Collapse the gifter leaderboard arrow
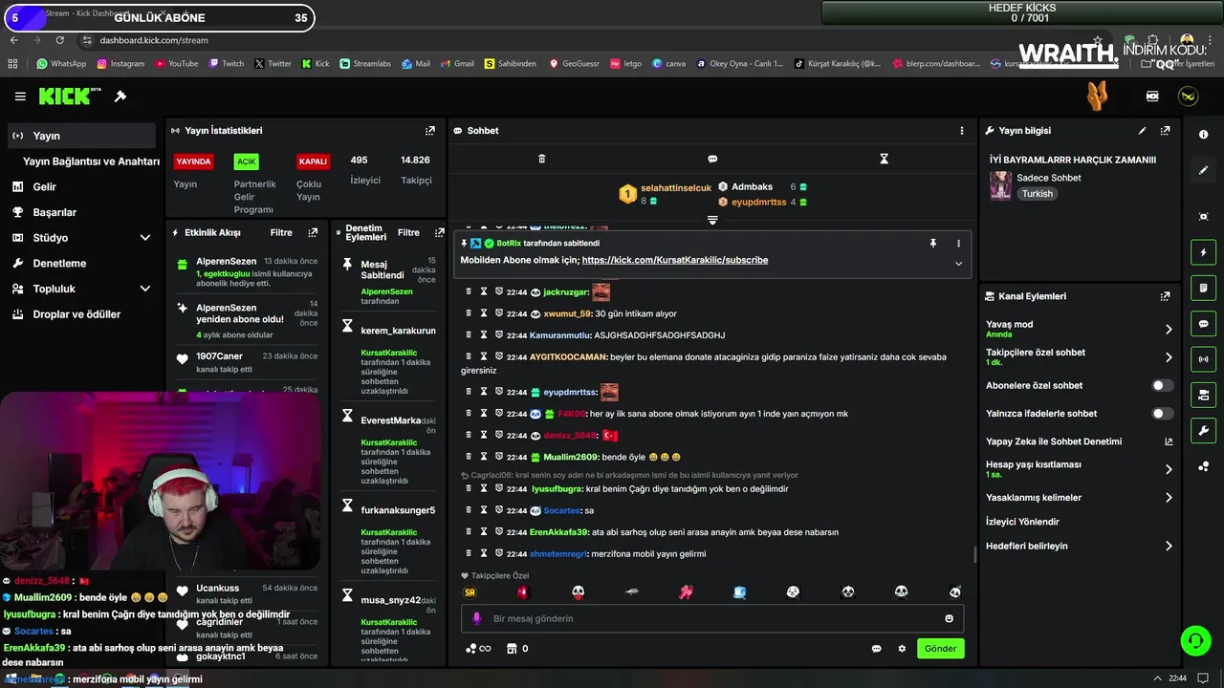This screenshot has height=688, width=1224. pyautogui.click(x=712, y=221)
